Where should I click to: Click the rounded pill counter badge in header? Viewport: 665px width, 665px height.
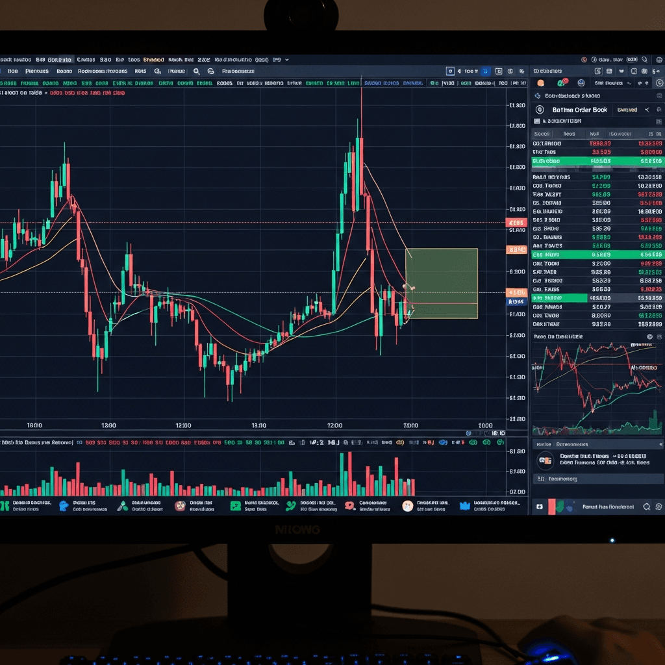(632, 60)
